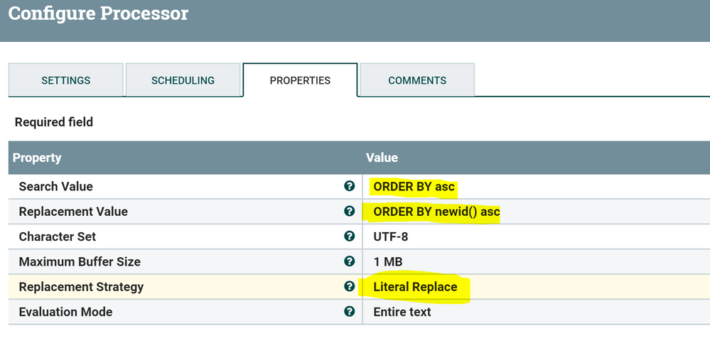Open the Entire text evaluation mode dropdown
The image size is (710, 343).
402,312
